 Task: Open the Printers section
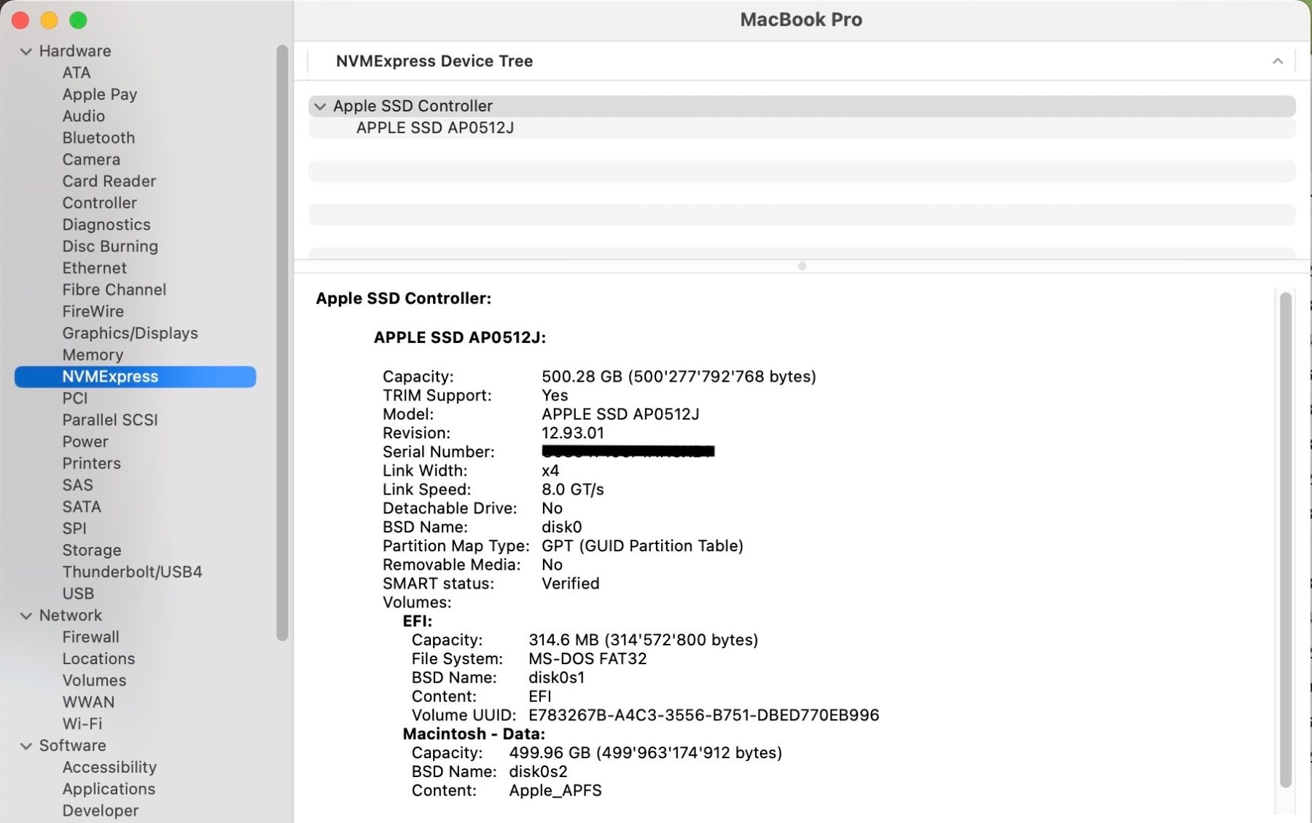click(x=92, y=463)
